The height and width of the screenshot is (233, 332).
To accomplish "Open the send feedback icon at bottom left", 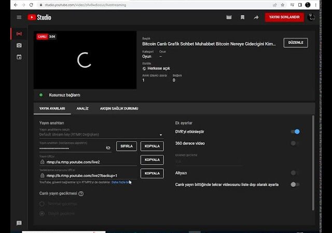I will click(19, 223).
